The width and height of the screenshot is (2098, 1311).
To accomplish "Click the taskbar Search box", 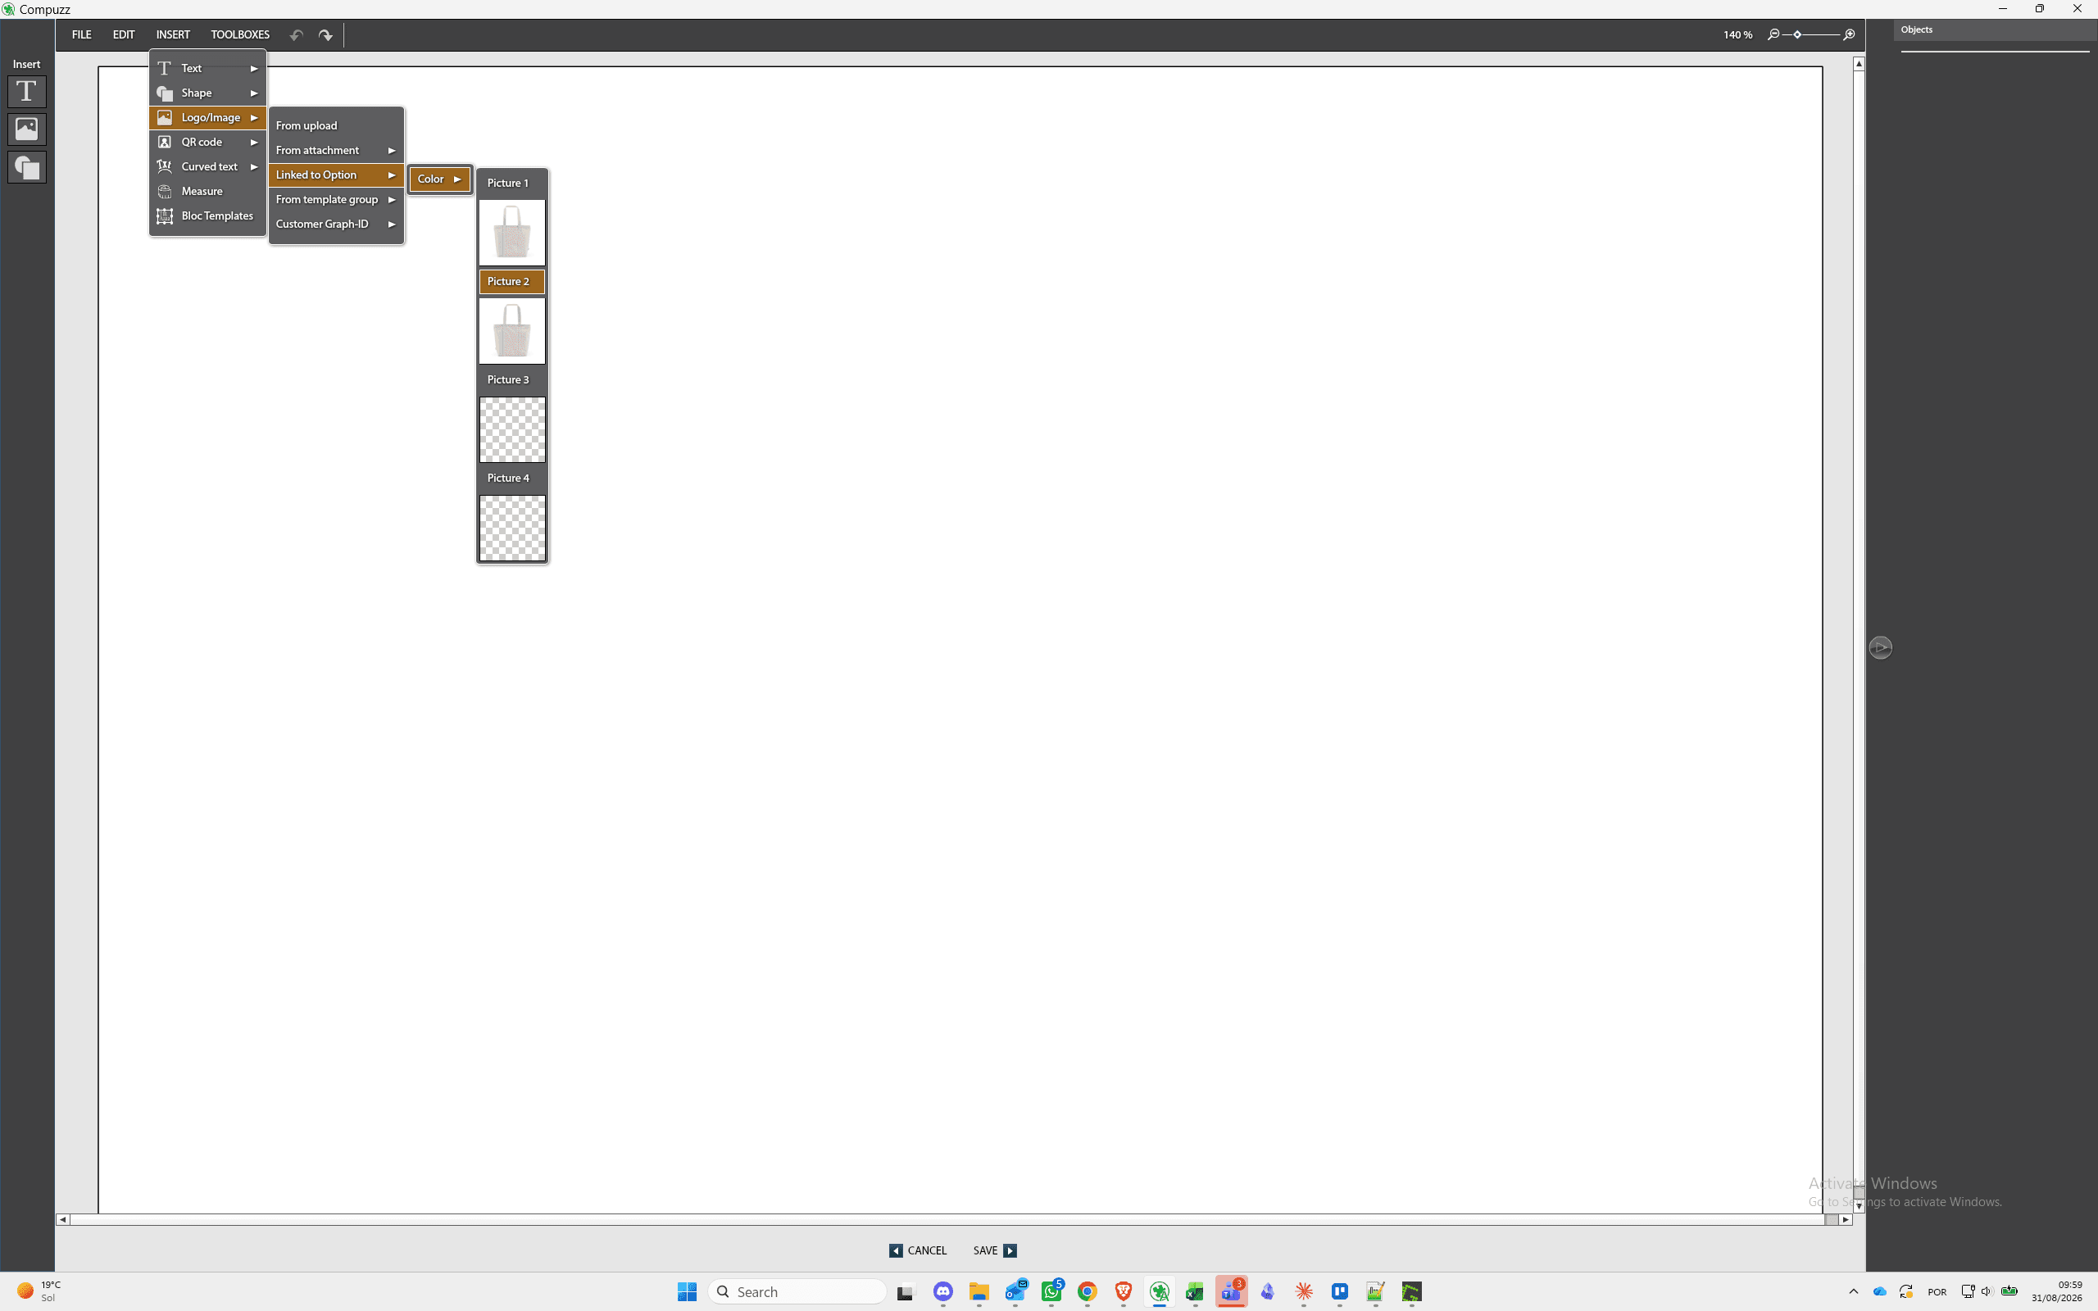I will tap(797, 1292).
